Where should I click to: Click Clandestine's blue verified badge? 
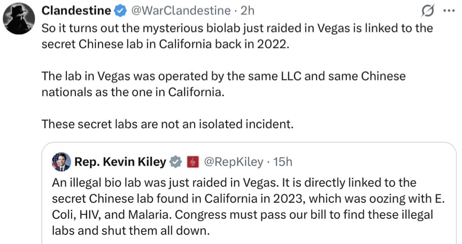[x=120, y=10]
